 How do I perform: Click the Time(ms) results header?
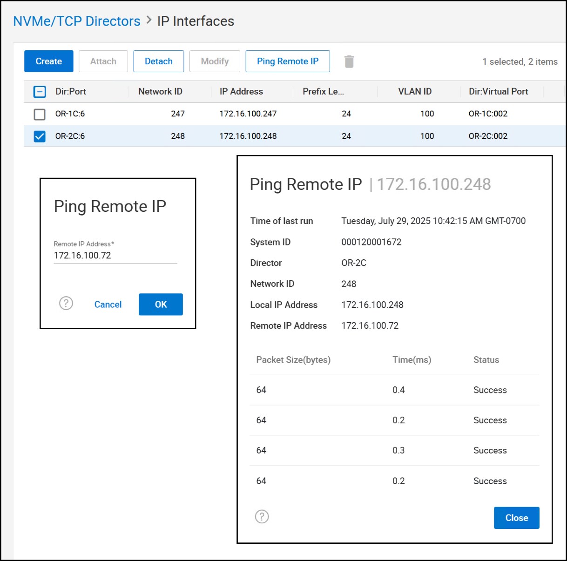click(412, 360)
